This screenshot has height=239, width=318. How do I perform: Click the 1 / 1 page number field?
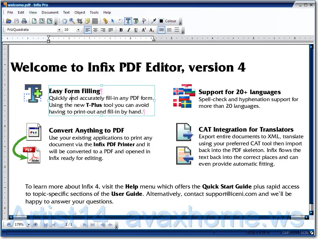(69, 225)
